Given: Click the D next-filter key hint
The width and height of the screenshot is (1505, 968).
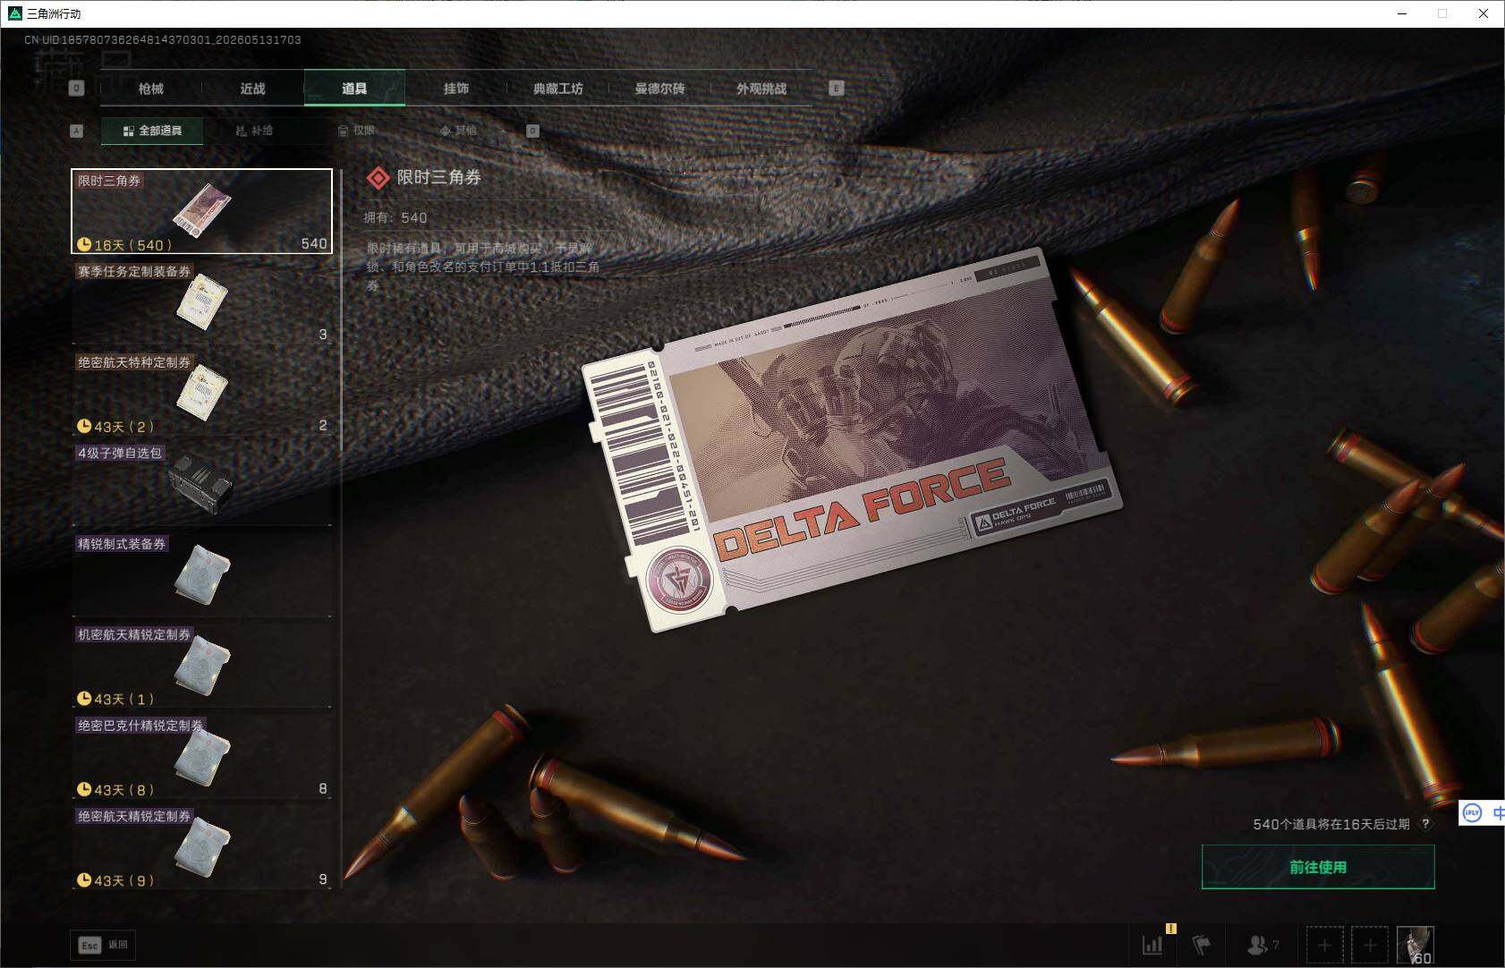Looking at the screenshot, I should [532, 131].
